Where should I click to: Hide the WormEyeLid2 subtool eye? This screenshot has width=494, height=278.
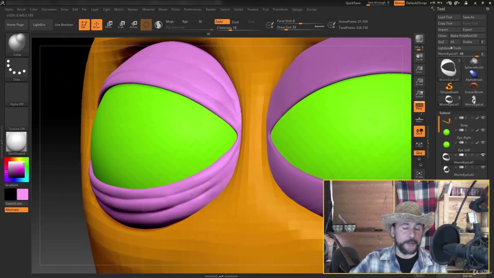[x=483, y=167]
